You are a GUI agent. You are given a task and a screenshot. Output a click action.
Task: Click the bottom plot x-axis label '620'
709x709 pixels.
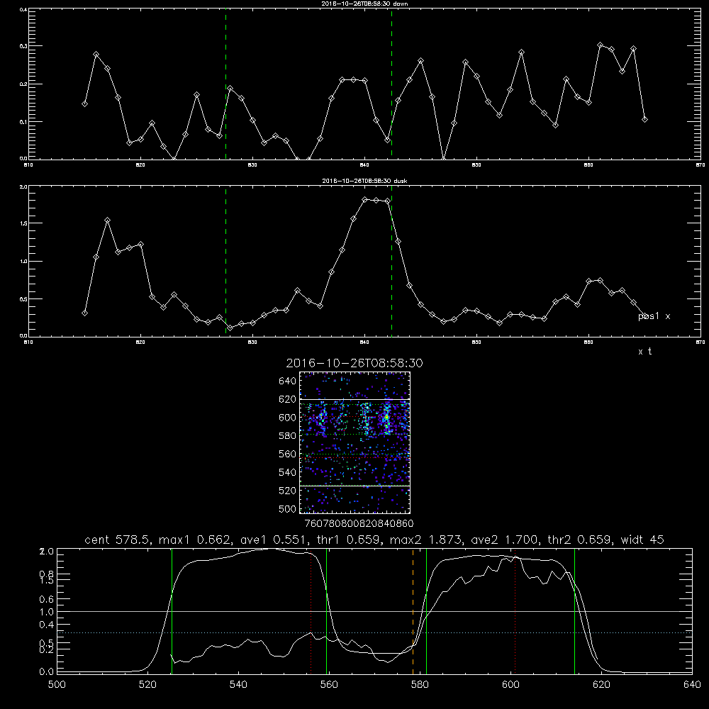(x=601, y=685)
